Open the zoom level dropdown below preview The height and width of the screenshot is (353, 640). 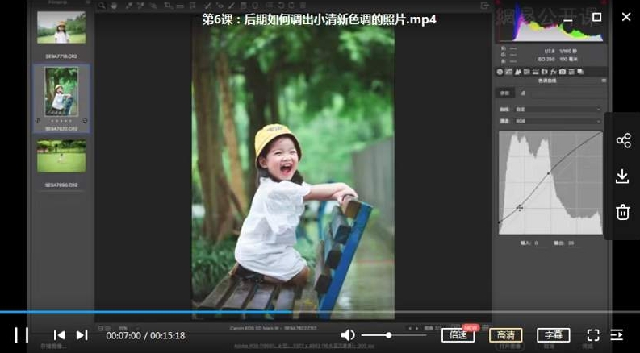pyautogui.click(x=128, y=328)
